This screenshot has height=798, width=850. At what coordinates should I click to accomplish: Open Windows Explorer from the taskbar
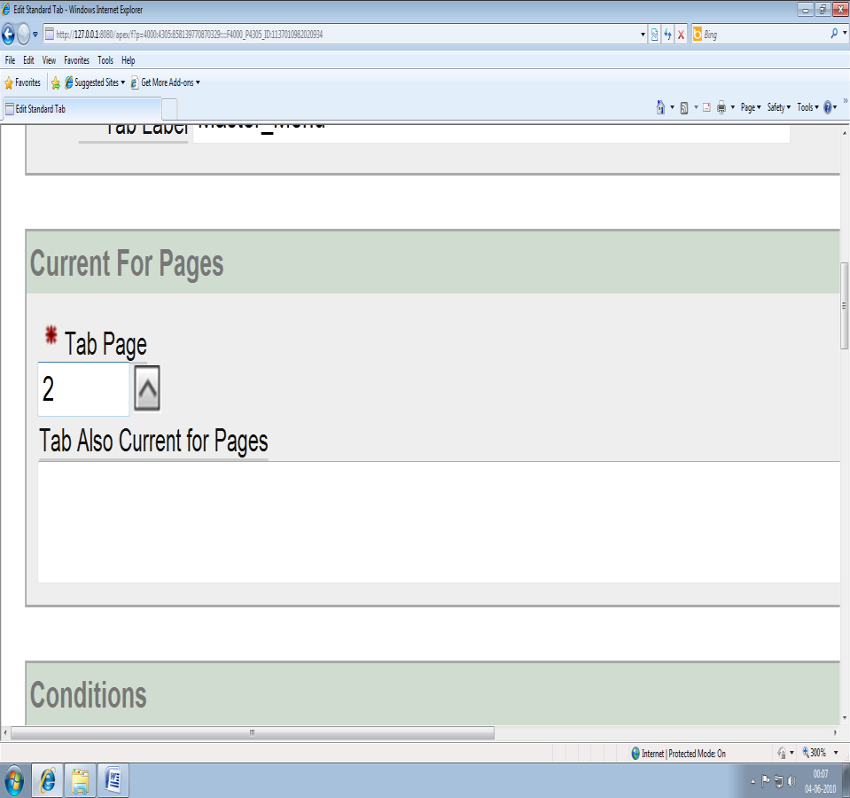80,780
